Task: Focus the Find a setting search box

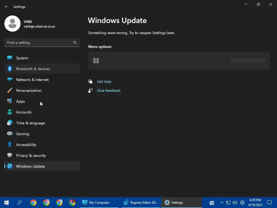Action: coord(42,43)
